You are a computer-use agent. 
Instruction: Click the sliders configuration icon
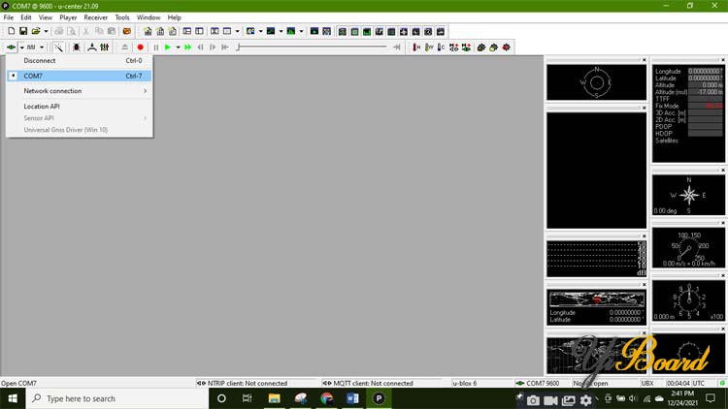(105, 47)
